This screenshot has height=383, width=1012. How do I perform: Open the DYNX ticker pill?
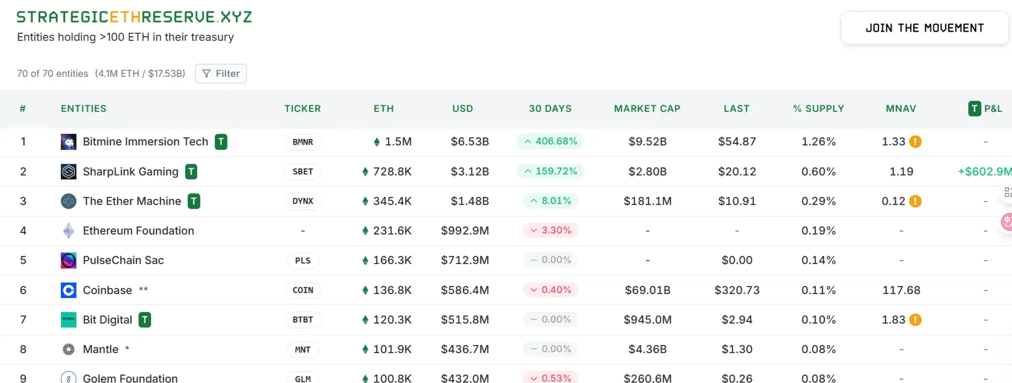pos(302,201)
